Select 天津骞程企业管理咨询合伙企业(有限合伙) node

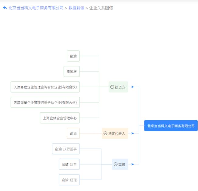pos(45,87)
